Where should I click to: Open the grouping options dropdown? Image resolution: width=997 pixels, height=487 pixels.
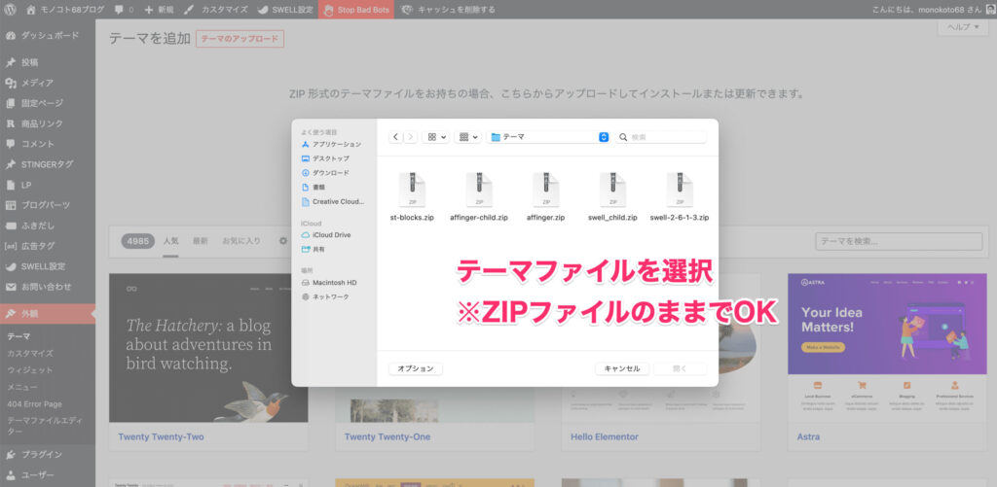[x=468, y=137]
